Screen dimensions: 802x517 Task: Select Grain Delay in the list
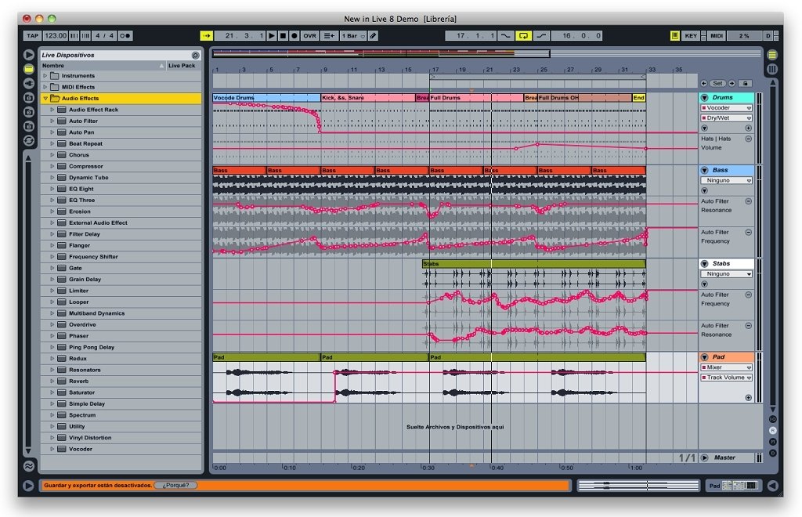(121, 279)
